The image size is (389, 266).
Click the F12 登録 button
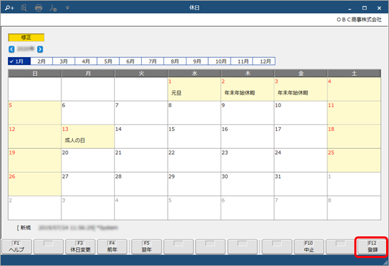pos(372,246)
